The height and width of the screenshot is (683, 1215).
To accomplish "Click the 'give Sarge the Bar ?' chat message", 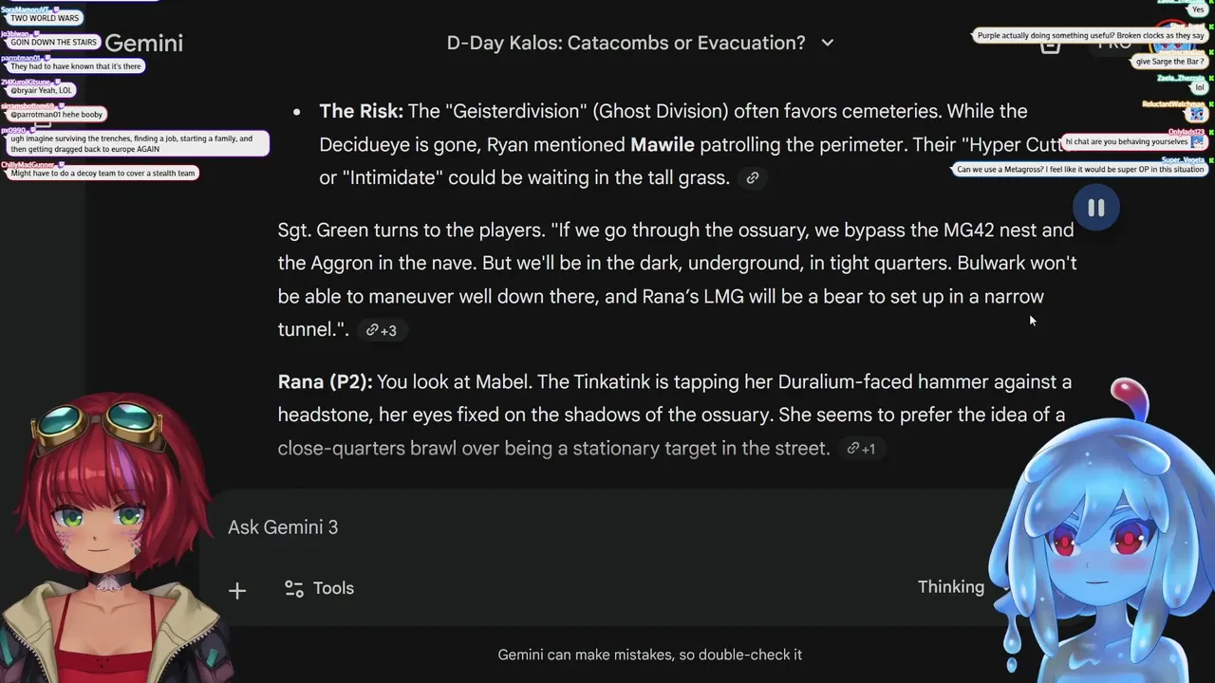I will (x=1169, y=62).
